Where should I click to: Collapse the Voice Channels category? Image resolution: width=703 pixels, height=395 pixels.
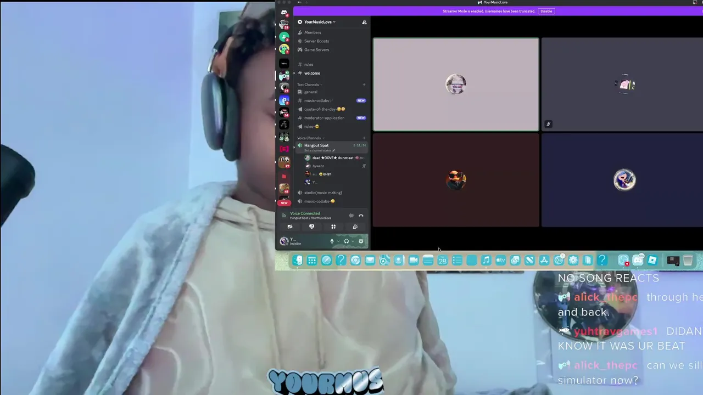pyautogui.click(x=310, y=138)
